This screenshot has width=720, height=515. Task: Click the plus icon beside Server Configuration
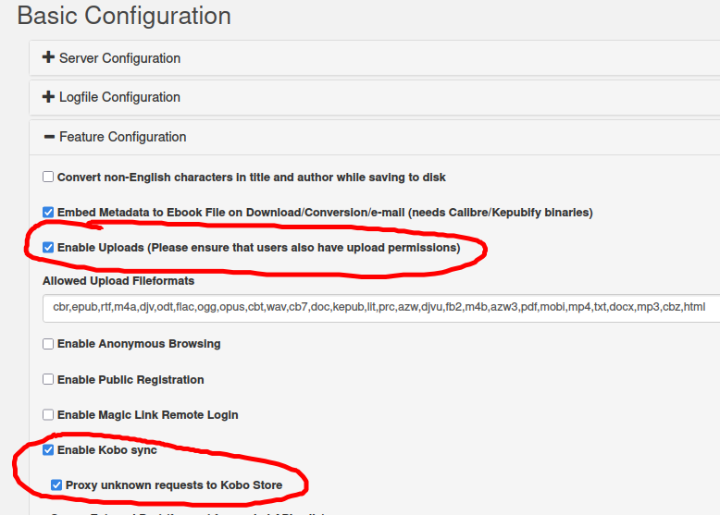coord(48,57)
